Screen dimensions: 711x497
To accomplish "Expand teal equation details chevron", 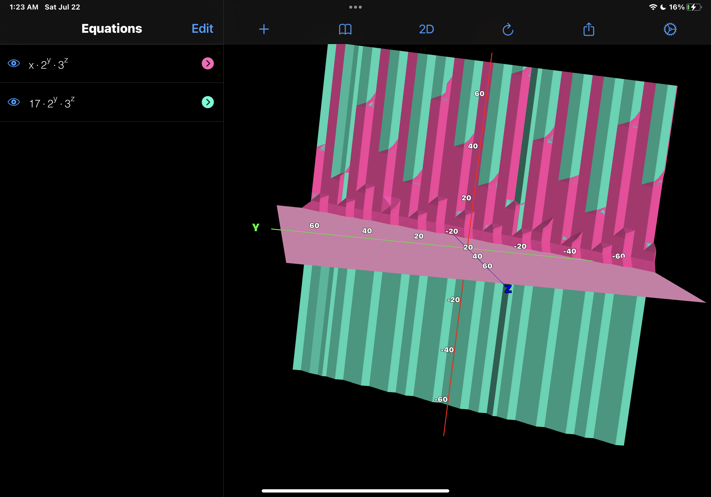I will tap(208, 102).
